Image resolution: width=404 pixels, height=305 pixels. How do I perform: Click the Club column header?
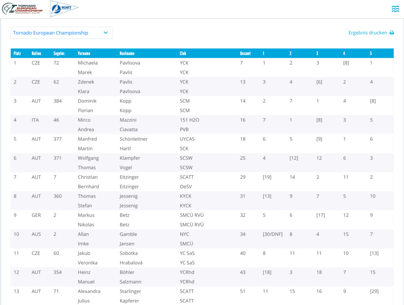pyautogui.click(x=183, y=53)
